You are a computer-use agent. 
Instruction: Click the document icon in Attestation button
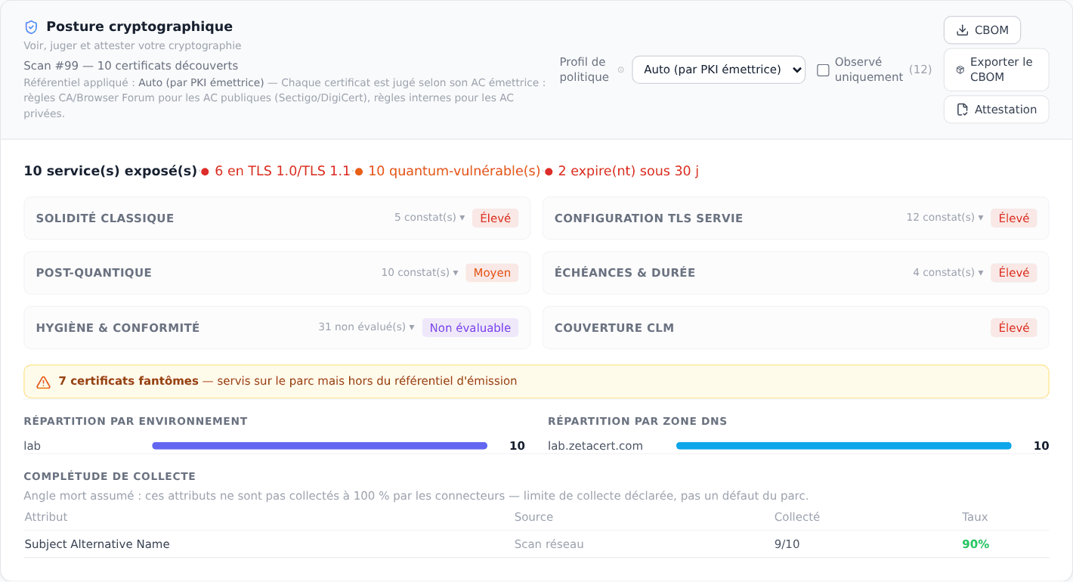(x=962, y=110)
